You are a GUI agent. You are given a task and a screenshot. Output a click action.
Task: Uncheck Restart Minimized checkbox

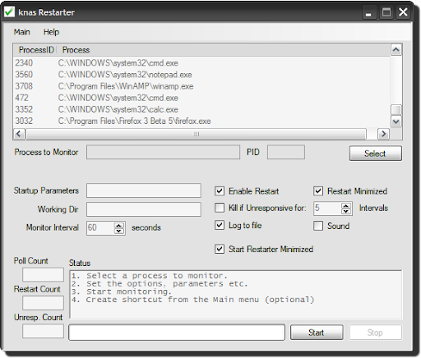coord(318,191)
